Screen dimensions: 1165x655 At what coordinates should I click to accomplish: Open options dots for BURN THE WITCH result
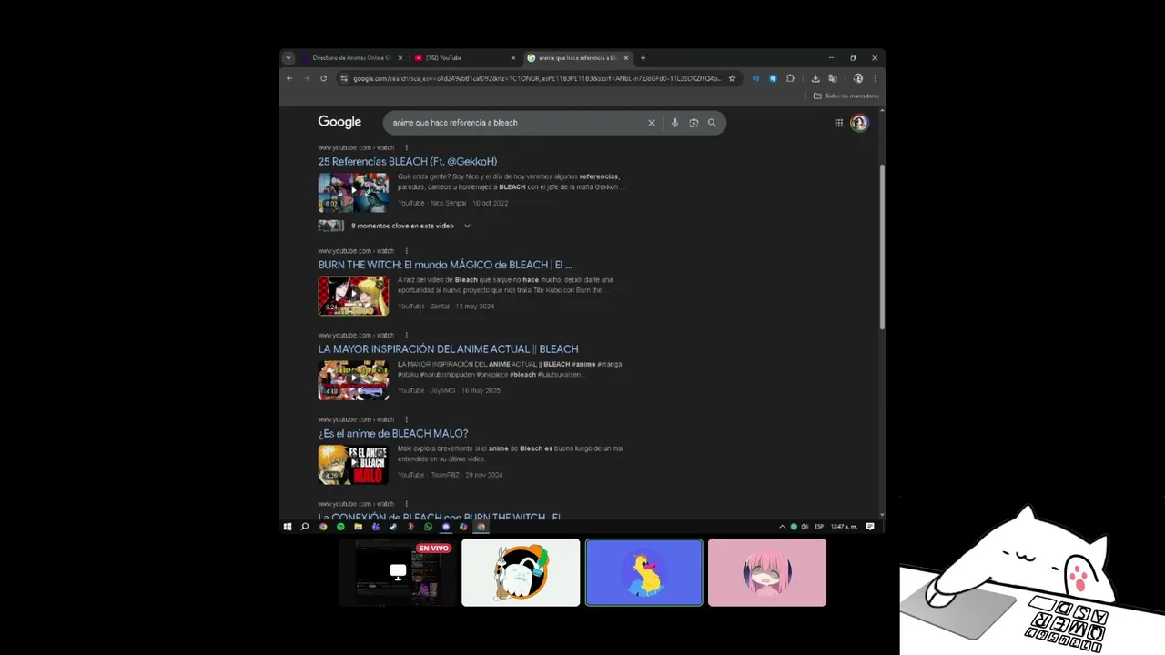(406, 251)
